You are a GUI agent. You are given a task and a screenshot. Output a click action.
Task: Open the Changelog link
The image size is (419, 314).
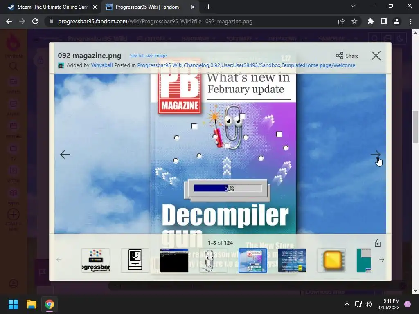pos(196,65)
